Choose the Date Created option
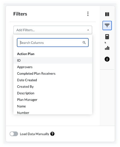Viewport: 120px width, 147px height. coord(53,80)
